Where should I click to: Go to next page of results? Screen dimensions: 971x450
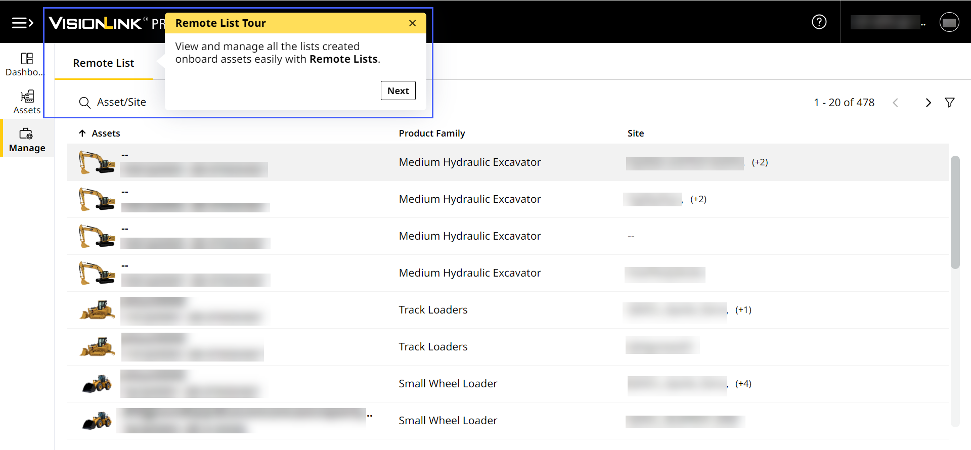pyautogui.click(x=928, y=103)
